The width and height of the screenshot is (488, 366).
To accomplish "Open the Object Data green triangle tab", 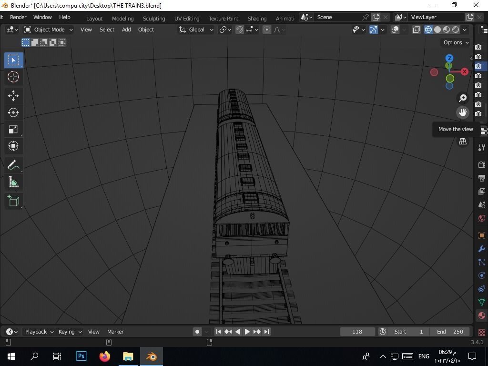I will point(481,302).
